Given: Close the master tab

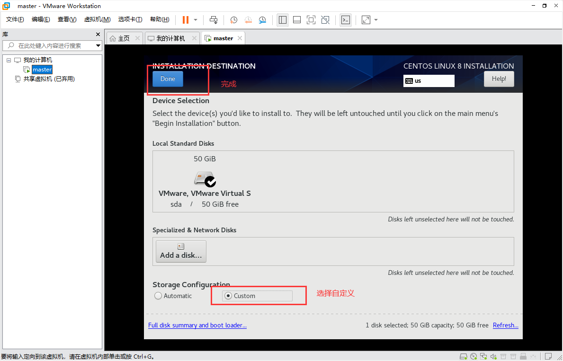Looking at the screenshot, I should tap(240, 38).
